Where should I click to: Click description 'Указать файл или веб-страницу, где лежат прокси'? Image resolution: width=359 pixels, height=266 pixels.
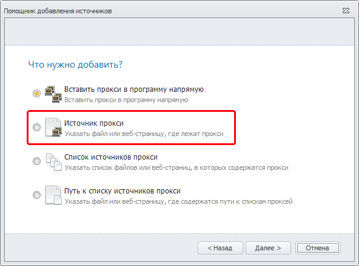coord(144,134)
